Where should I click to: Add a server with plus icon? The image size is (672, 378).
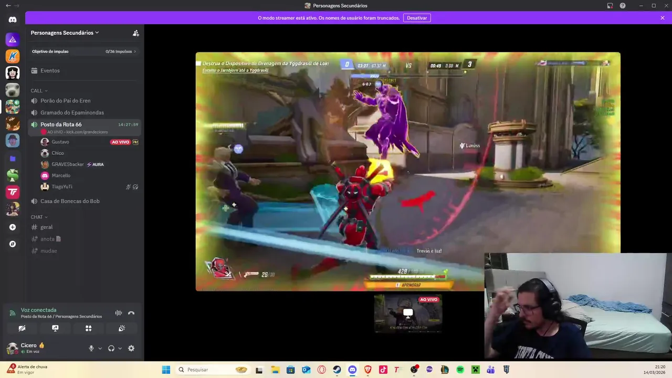(13, 227)
